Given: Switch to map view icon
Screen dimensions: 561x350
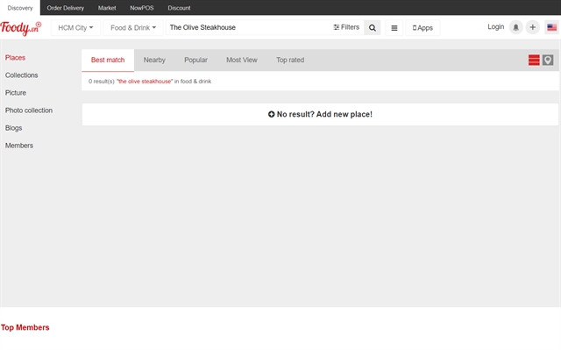Looking at the screenshot, I should [547, 60].
